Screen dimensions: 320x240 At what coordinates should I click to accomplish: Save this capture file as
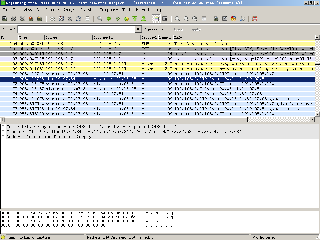point(61,19)
